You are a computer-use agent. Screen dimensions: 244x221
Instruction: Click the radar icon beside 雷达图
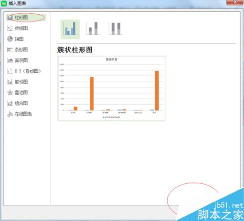(x=10, y=92)
